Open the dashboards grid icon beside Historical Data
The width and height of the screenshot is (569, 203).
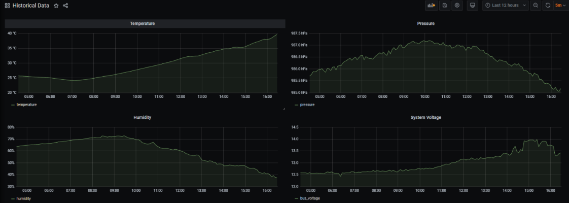click(x=7, y=6)
